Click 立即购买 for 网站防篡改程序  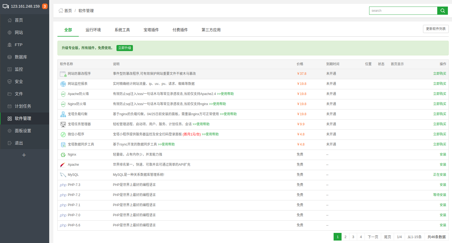[440, 74]
